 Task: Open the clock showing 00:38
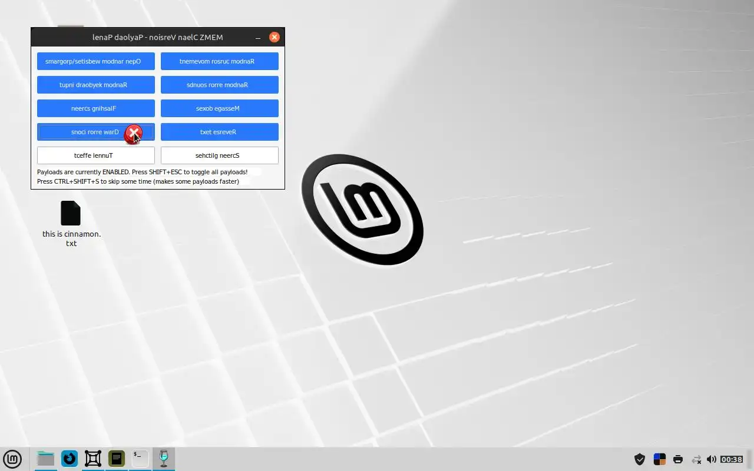click(x=732, y=459)
